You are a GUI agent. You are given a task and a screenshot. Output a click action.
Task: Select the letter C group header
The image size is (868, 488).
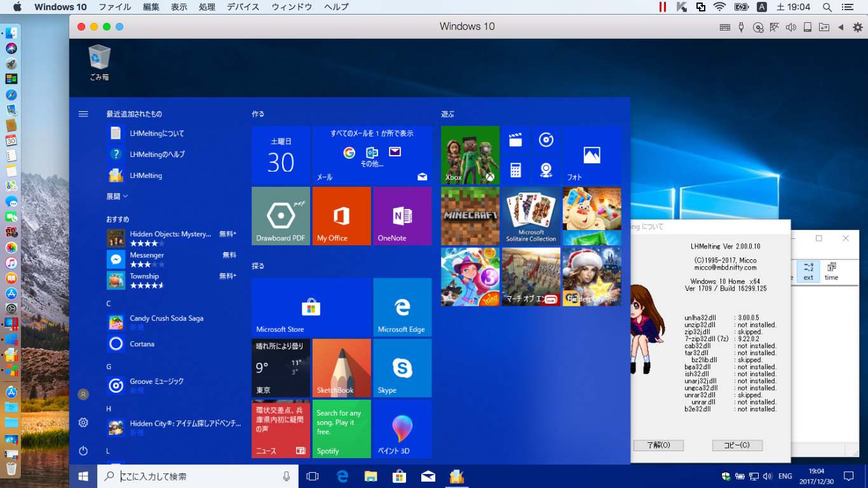click(x=109, y=304)
